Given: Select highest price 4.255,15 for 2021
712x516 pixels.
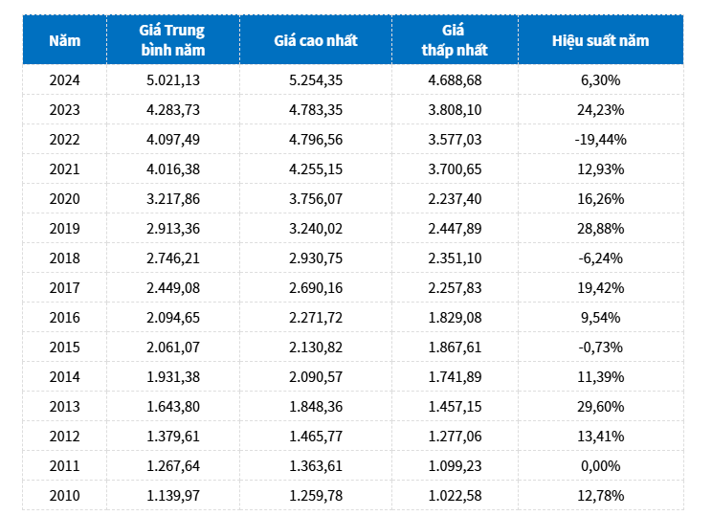Looking at the screenshot, I should 315,169.
